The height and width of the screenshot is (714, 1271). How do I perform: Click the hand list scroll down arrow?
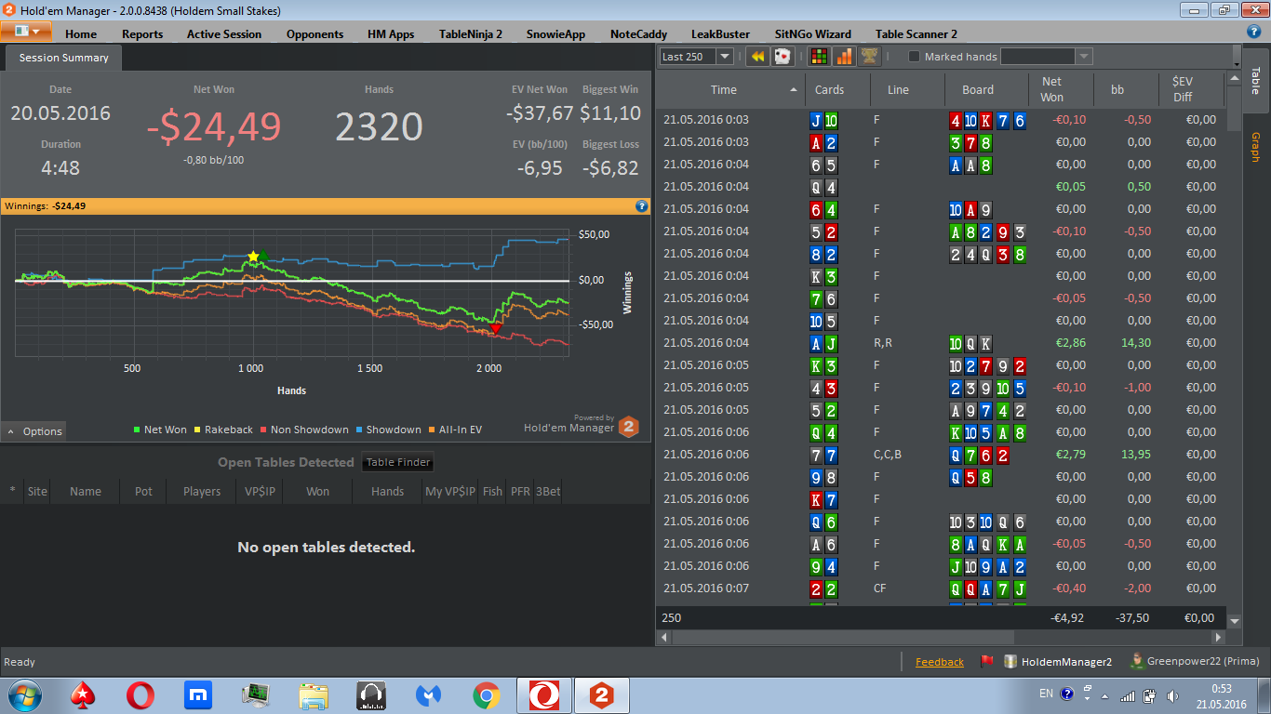coord(1235,621)
